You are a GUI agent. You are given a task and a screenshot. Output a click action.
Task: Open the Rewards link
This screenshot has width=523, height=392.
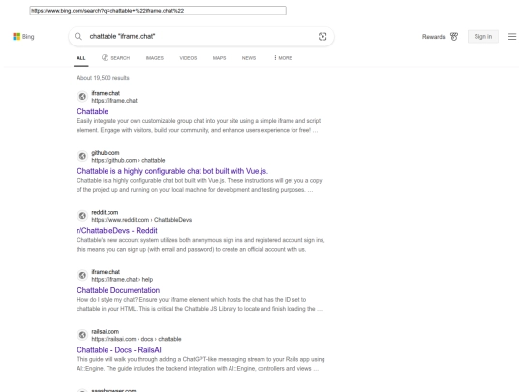click(x=433, y=37)
